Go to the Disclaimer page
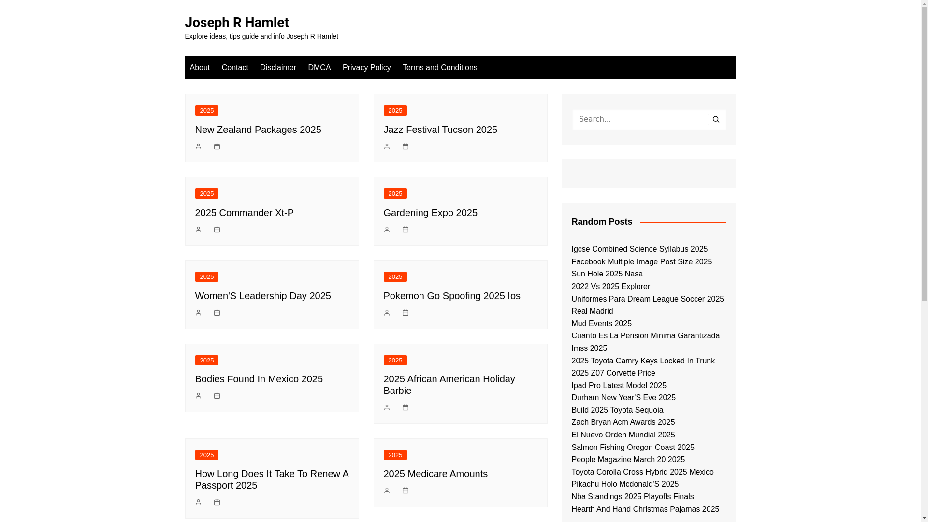The width and height of the screenshot is (928, 522). pos(278,68)
